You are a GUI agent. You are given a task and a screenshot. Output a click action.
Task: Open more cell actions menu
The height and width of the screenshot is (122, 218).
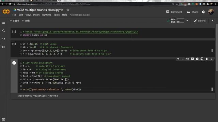tap(211, 59)
